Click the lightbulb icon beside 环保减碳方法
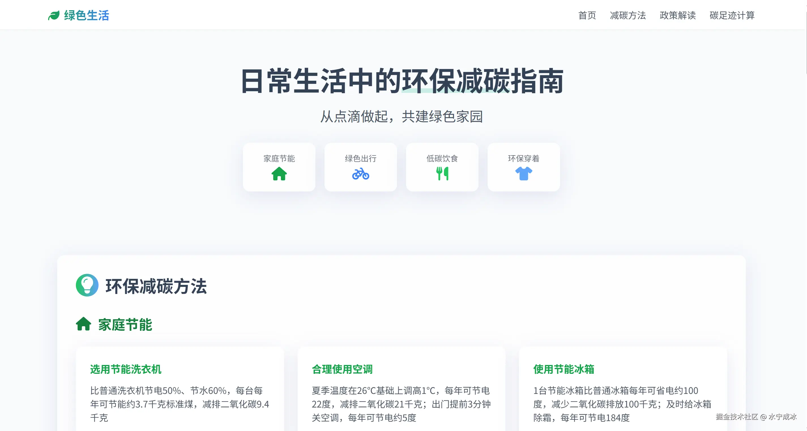 pos(87,285)
